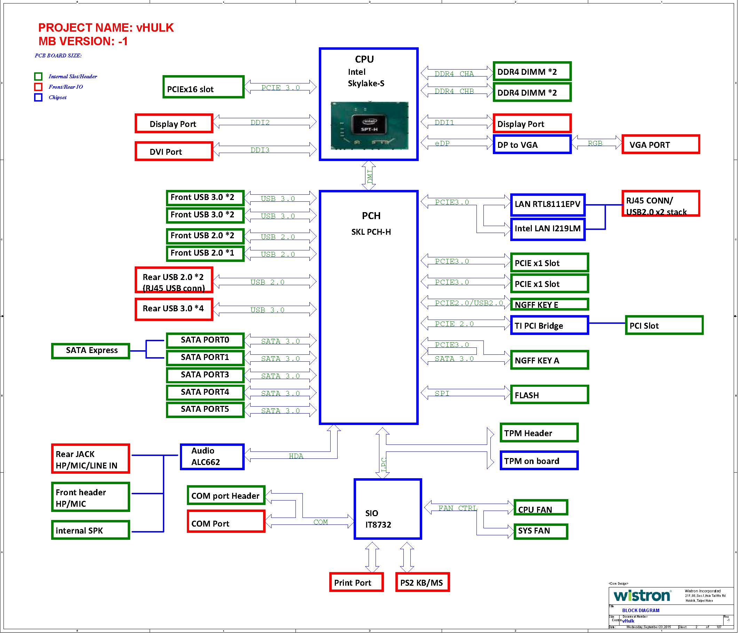The width and height of the screenshot is (741, 633).
Task: Click the SPI arrow leading to FLASH
Action: tap(465, 393)
